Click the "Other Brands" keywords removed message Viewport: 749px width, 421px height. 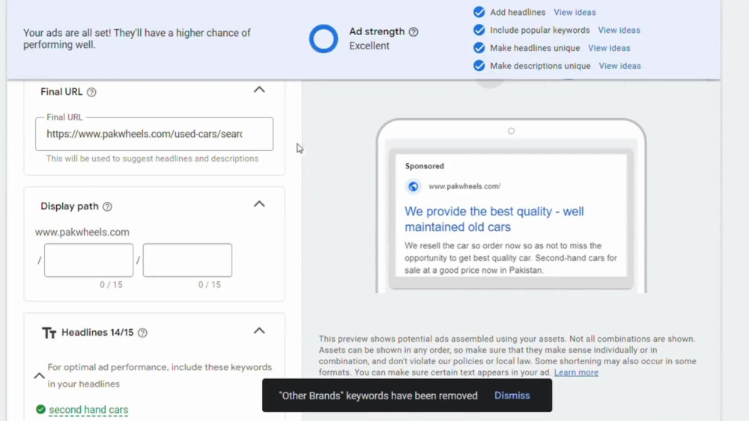click(x=378, y=396)
